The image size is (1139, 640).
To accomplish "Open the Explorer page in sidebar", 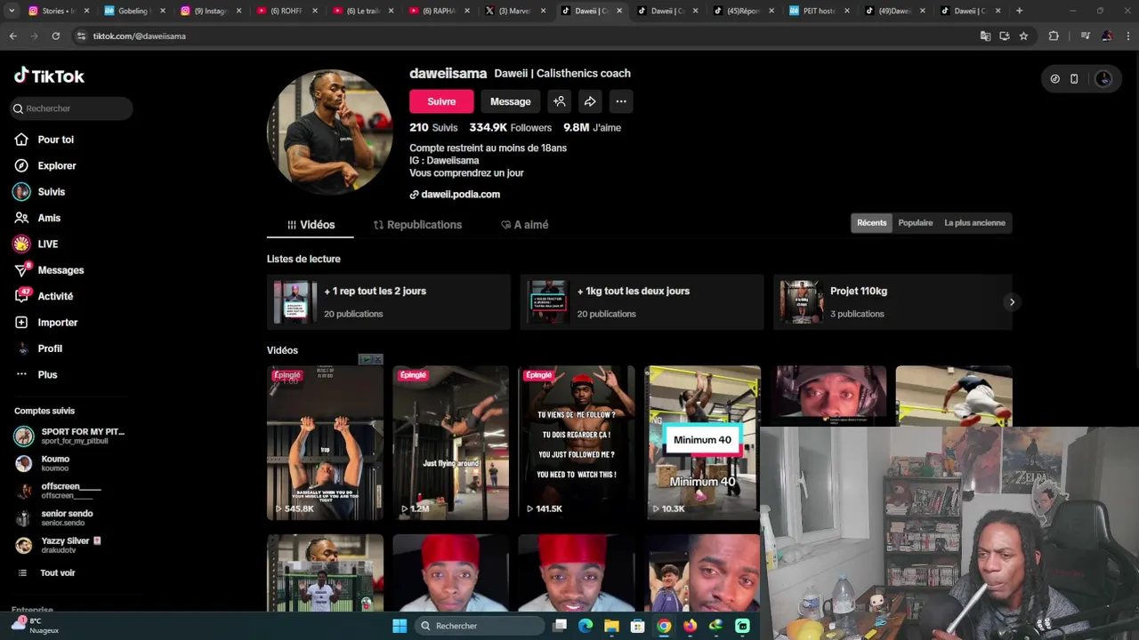I will point(56,165).
